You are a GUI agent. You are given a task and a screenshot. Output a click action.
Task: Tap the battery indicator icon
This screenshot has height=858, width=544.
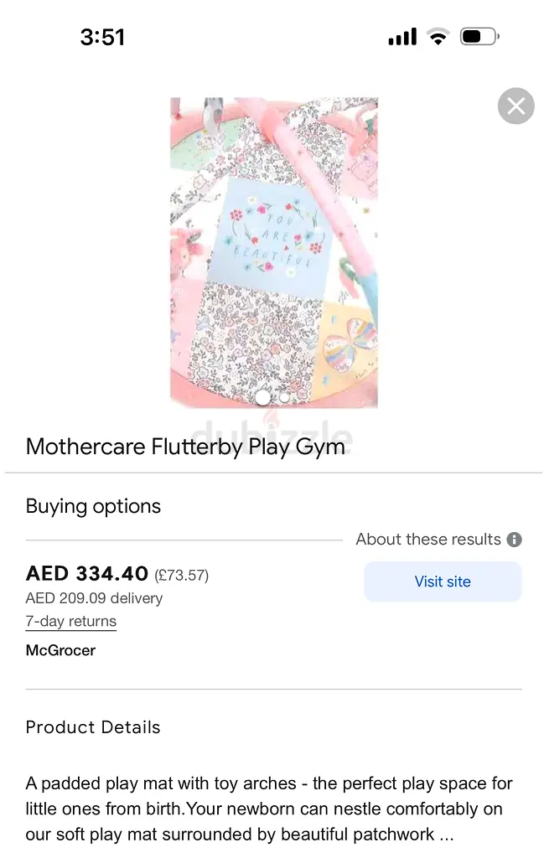tap(478, 37)
